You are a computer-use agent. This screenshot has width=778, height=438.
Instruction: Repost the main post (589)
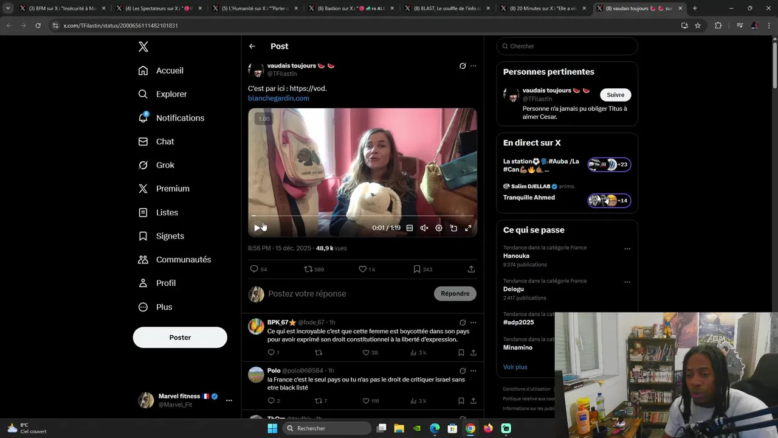click(x=314, y=269)
